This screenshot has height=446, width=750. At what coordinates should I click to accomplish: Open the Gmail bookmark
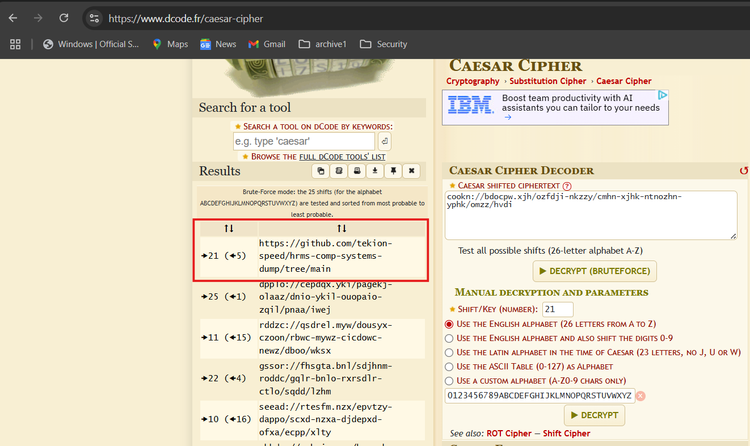pos(267,44)
